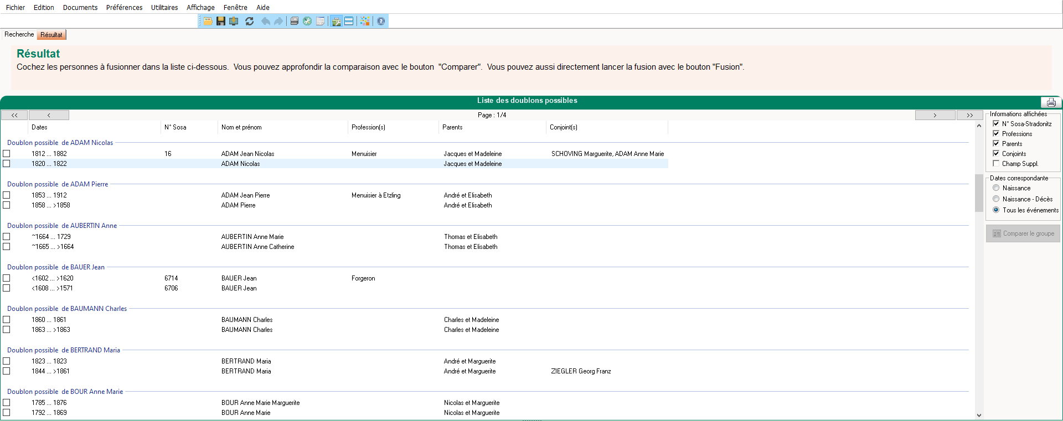Go to first page with << button
The width and height of the screenshot is (1063, 421).
(x=14, y=115)
